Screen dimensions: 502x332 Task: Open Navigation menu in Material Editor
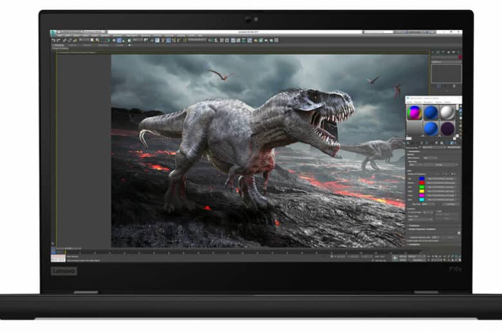pyautogui.click(x=428, y=102)
